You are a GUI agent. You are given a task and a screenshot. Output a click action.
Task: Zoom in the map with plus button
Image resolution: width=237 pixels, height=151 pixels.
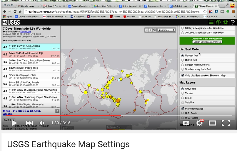click(x=150, y=30)
